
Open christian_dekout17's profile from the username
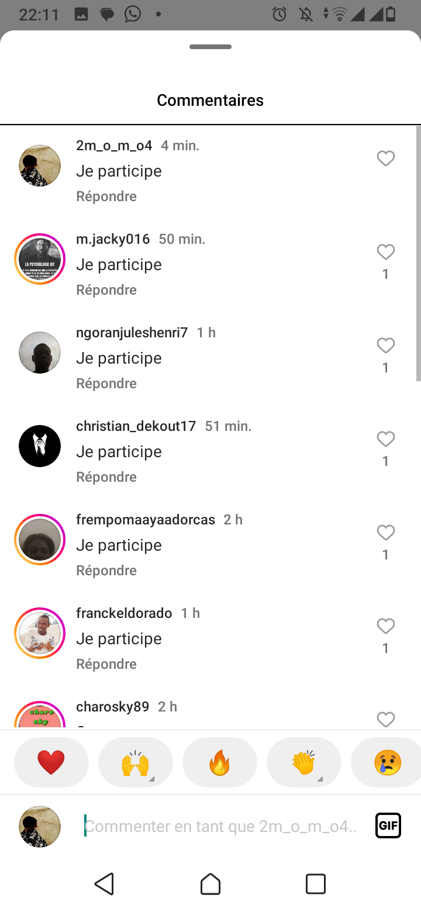[x=136, y=426]
